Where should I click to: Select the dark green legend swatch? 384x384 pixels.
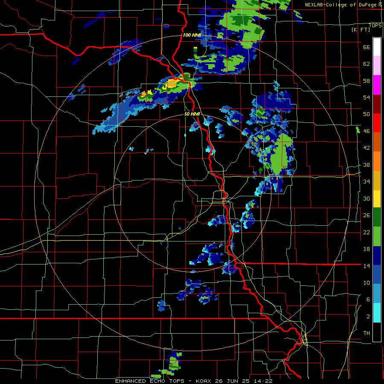(377, 217)
